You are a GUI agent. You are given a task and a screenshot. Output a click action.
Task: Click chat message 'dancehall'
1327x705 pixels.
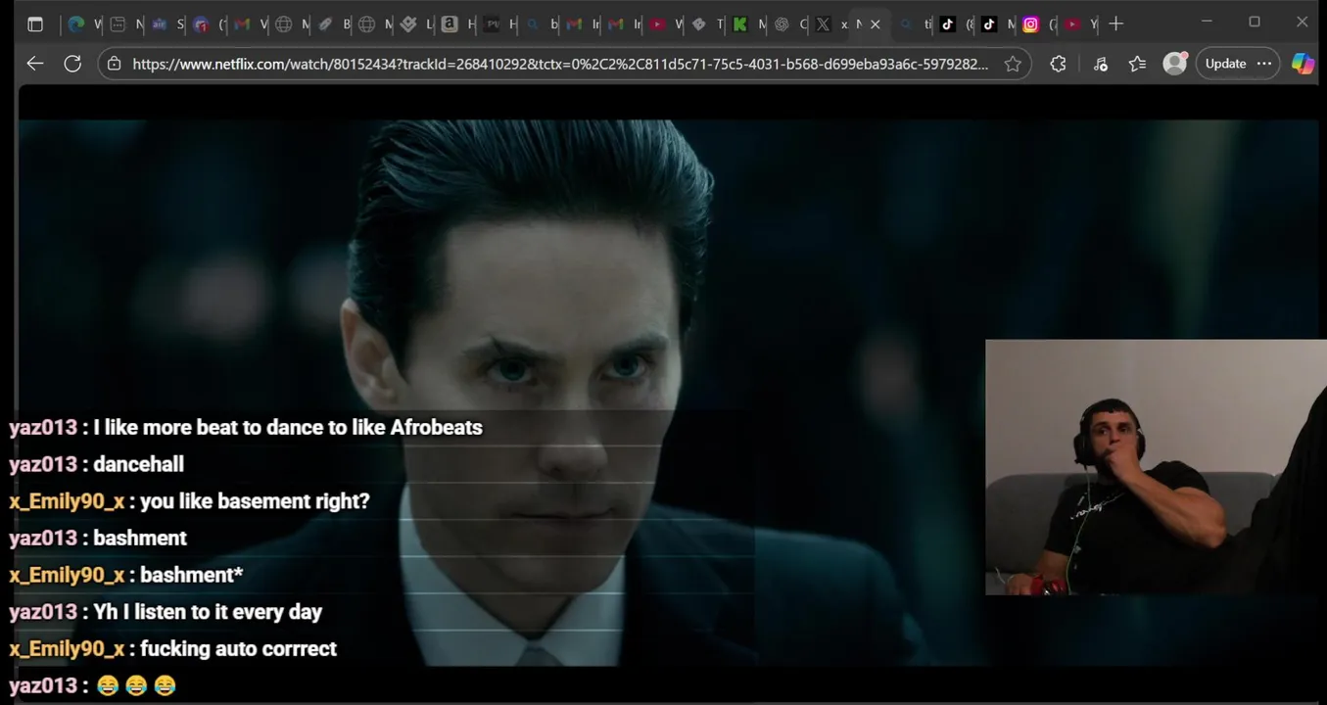point(138,464)
